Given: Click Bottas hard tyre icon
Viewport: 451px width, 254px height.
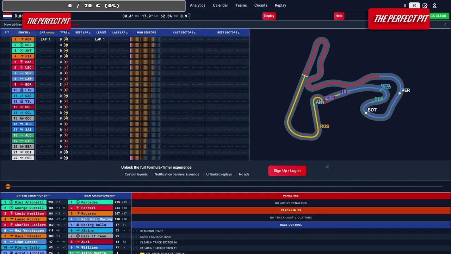Looking at the screenshot, I should 66,152.
